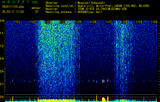Click the 0.8 frequency axis label

click(x=2, y=71)
